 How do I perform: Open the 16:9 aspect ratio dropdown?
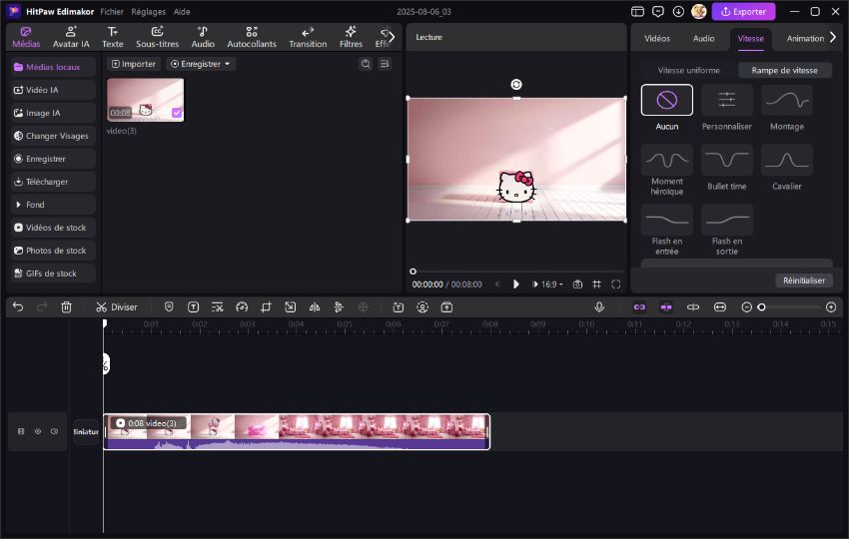(x=551, y=284)
